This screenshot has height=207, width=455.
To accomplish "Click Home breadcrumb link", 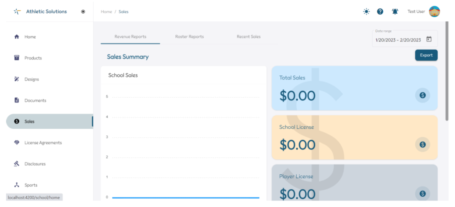I will point(106,11).
